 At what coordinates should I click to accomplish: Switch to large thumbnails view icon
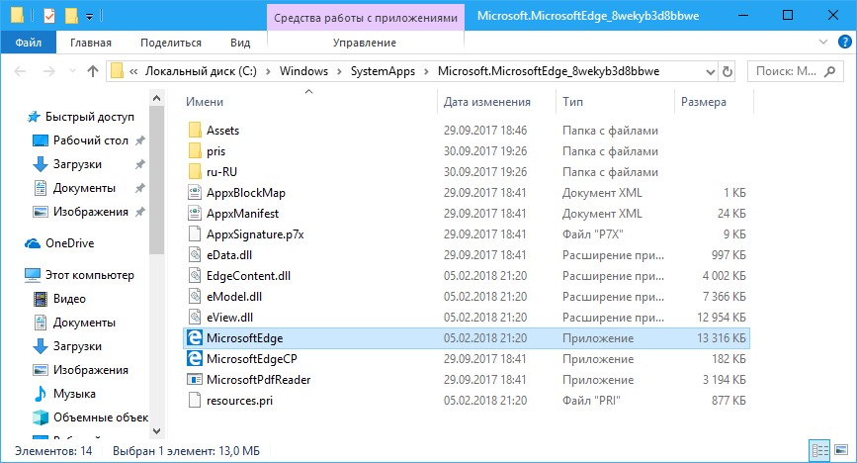[x=842, y=450]
